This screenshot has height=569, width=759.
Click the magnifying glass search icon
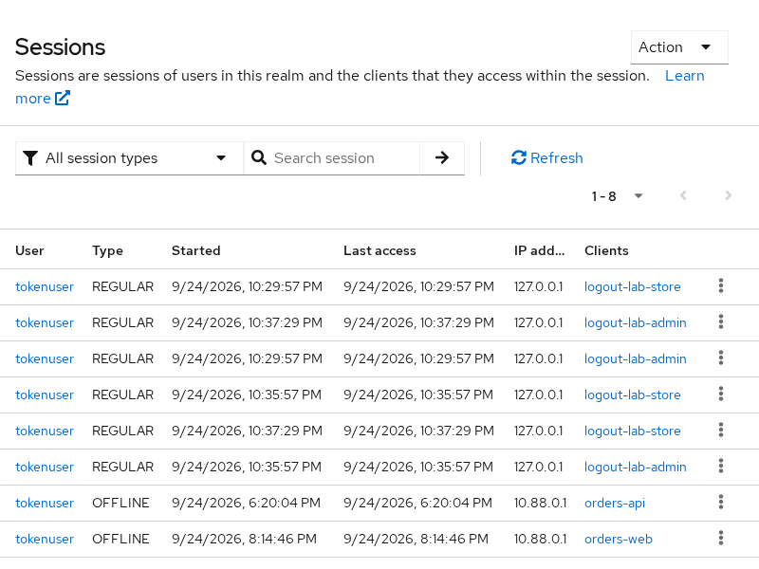coord(259,157)
